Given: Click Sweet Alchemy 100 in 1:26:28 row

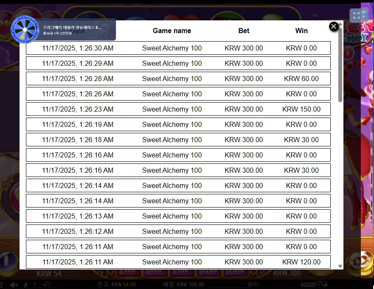Looking at the screenshot, I should click(172, 79).
